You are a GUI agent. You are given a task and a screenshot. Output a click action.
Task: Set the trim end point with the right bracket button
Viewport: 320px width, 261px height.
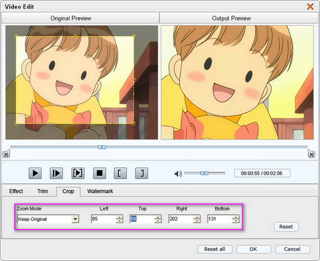click(x=142, y=173)
